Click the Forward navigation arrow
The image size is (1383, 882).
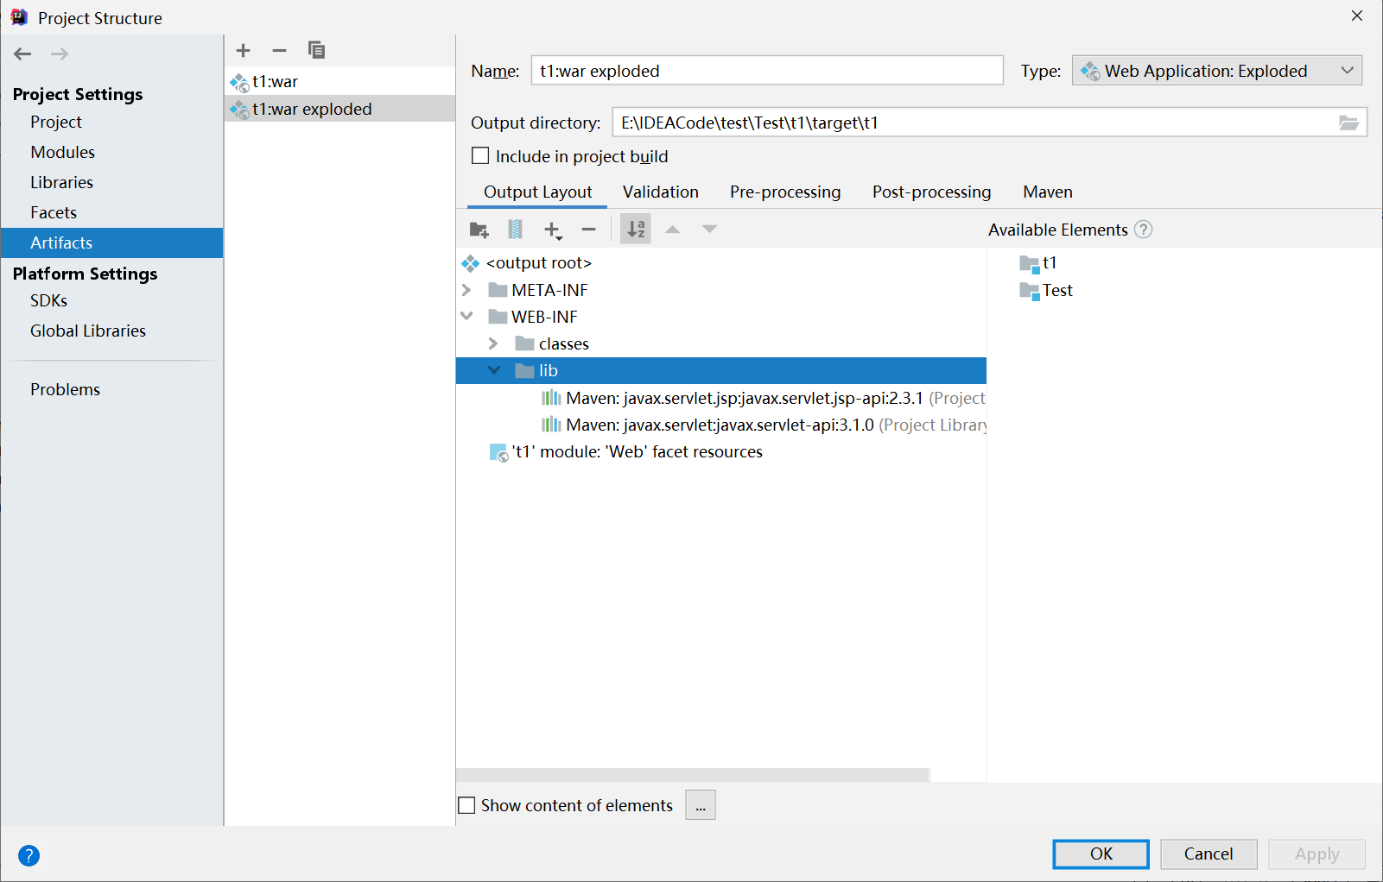[60, 54]
